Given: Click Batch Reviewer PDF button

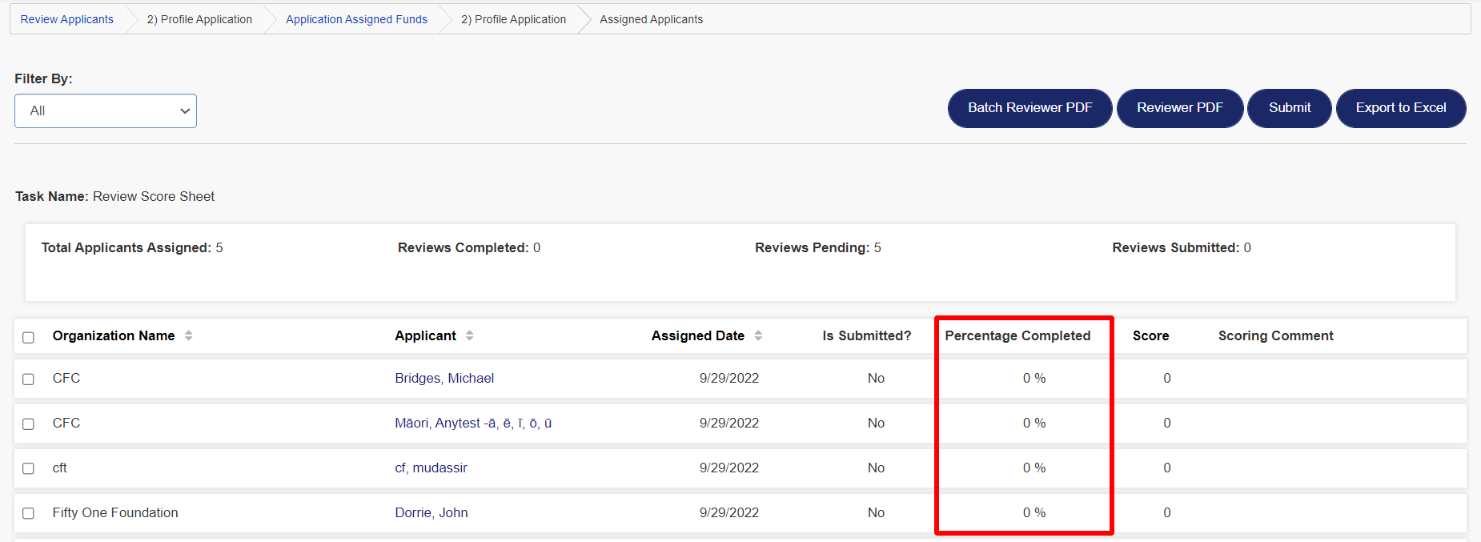Looking at the screenshot, I should tap(1030, 108).
